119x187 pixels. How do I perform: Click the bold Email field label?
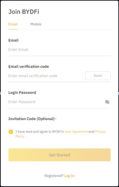(x=13, y=40)
